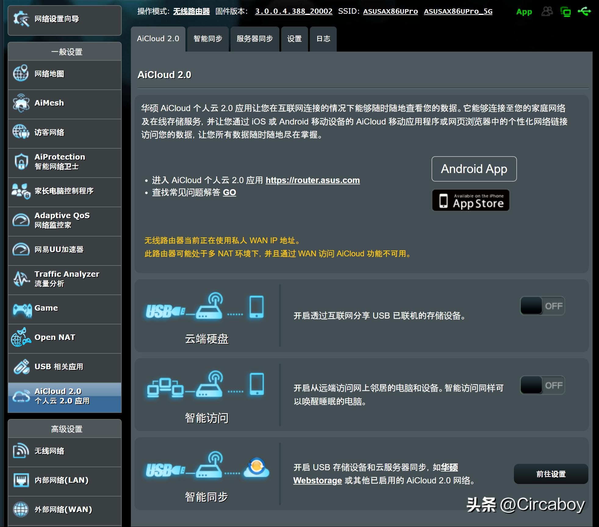Open the 日志 tab

[323, 39]
